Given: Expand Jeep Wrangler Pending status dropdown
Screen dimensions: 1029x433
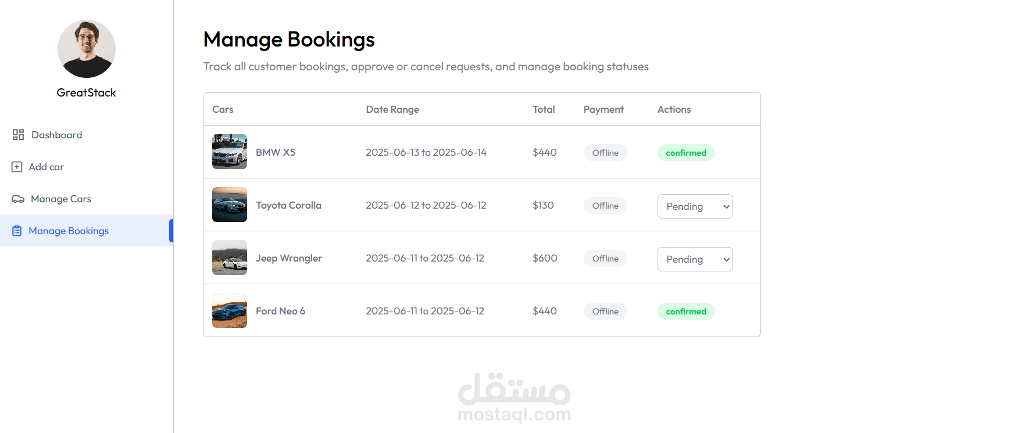Looking at the screenshot, I should click(695, 259).
